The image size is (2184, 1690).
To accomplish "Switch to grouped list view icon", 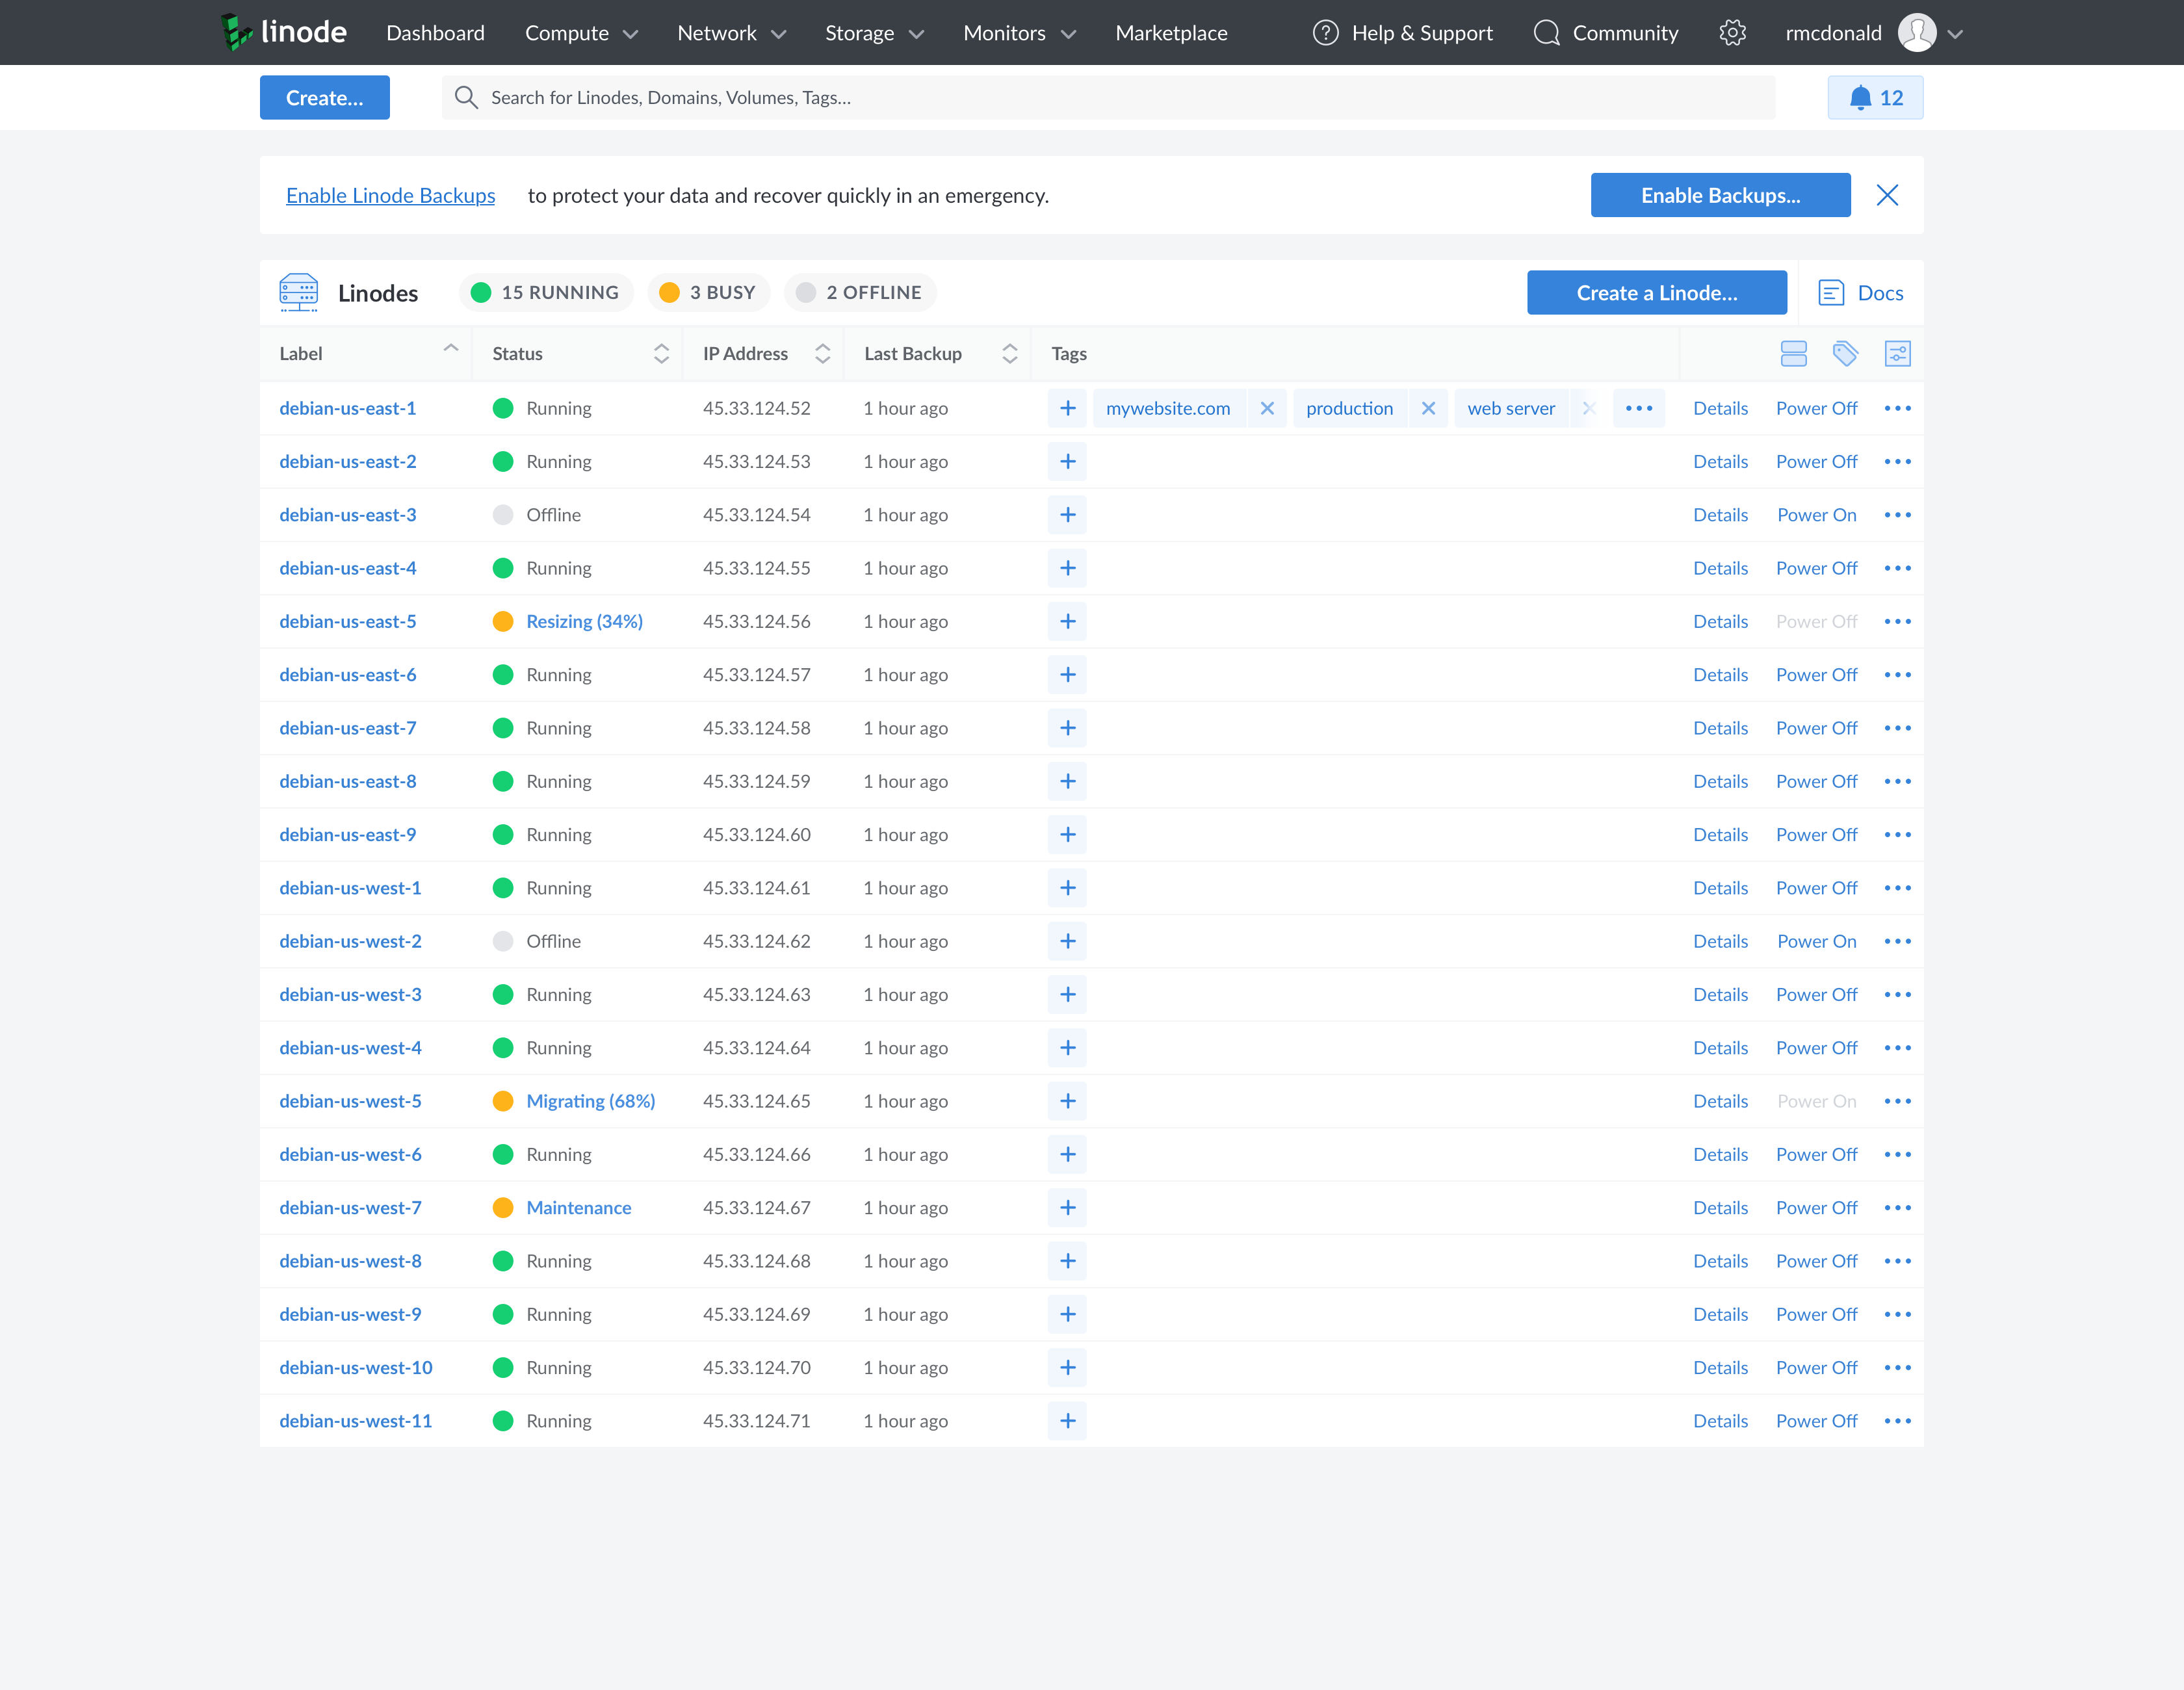I will (1794, 354).
